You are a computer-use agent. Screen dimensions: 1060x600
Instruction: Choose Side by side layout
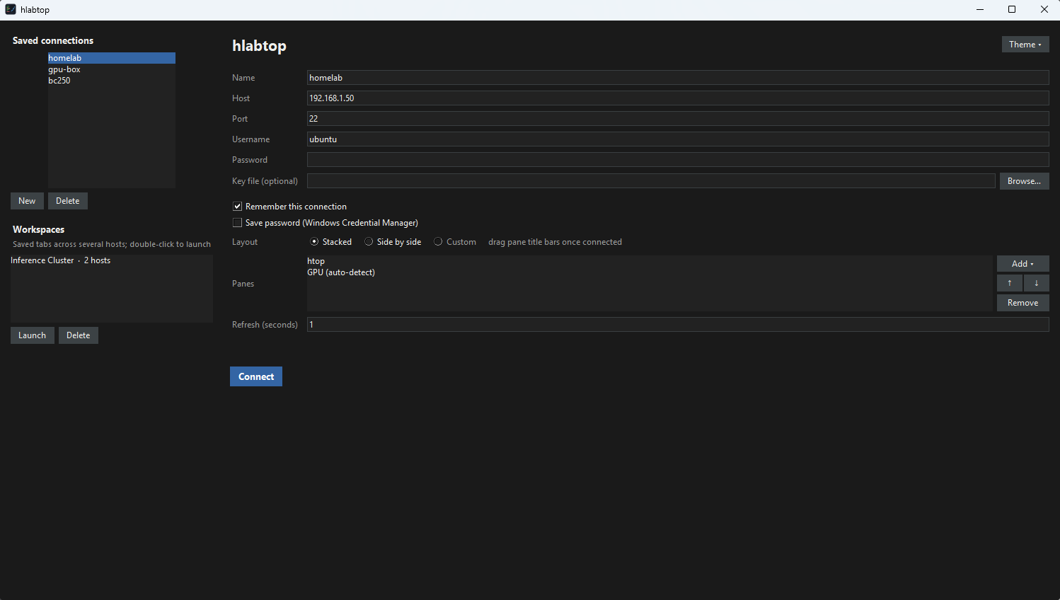point(369,242)
